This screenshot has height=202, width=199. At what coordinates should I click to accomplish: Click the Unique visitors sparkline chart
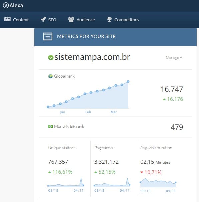66,182
